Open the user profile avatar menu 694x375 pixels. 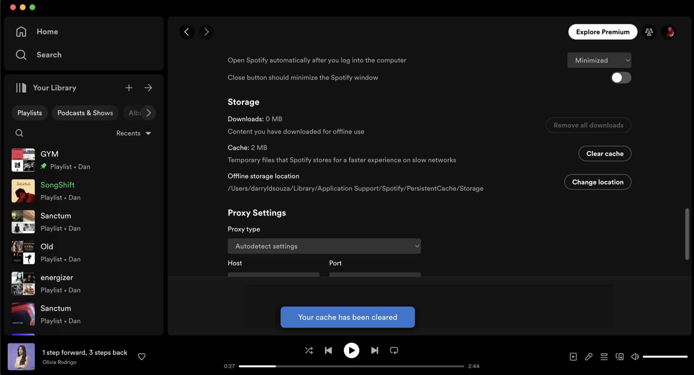(669, 32)
